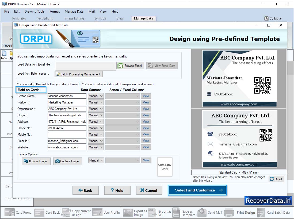Image resolution: width=294 pixels, height=219 pixels.
Task: Click Select and Customize button
Action: click(197, 190)
